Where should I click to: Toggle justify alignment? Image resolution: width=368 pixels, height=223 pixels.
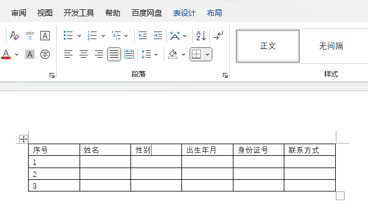point(114,54)
